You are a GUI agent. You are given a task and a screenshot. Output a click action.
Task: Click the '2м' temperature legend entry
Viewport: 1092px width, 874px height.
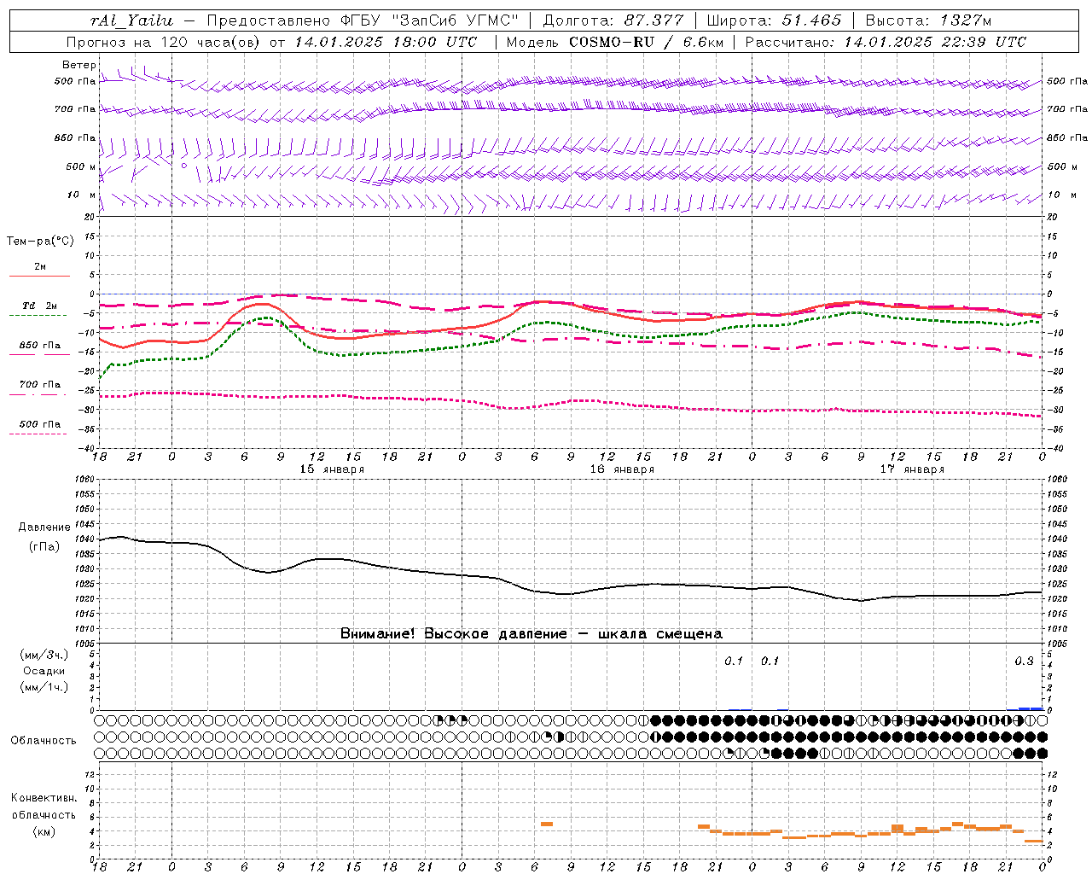(x=40, y=267)
